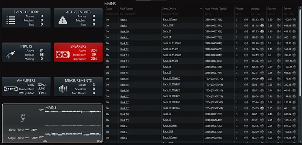Click the Amplifiers rack device icon
The width and height of the screenshot is (302, 145).
[x=11, y=89]
